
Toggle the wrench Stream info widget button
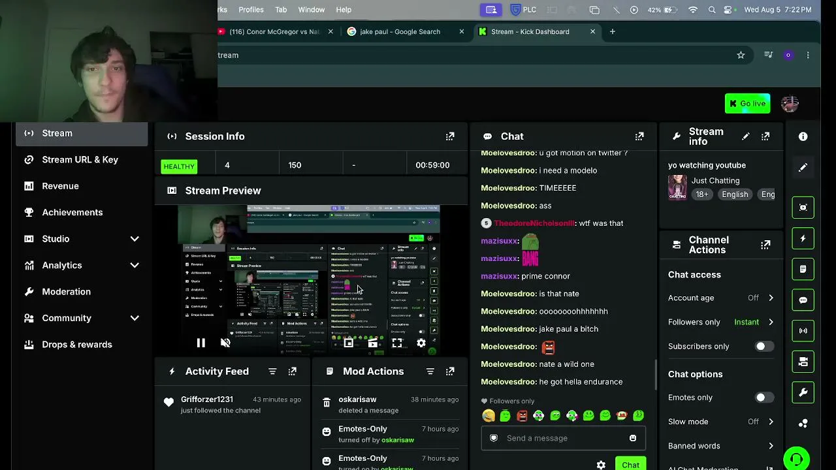(803, 392)
